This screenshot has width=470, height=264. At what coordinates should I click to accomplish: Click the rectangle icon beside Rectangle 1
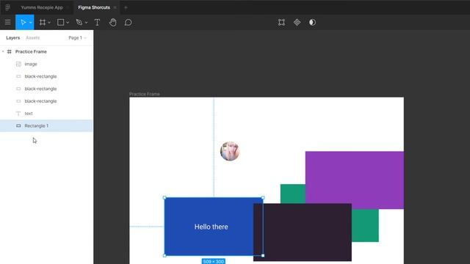tap(18, 125)
